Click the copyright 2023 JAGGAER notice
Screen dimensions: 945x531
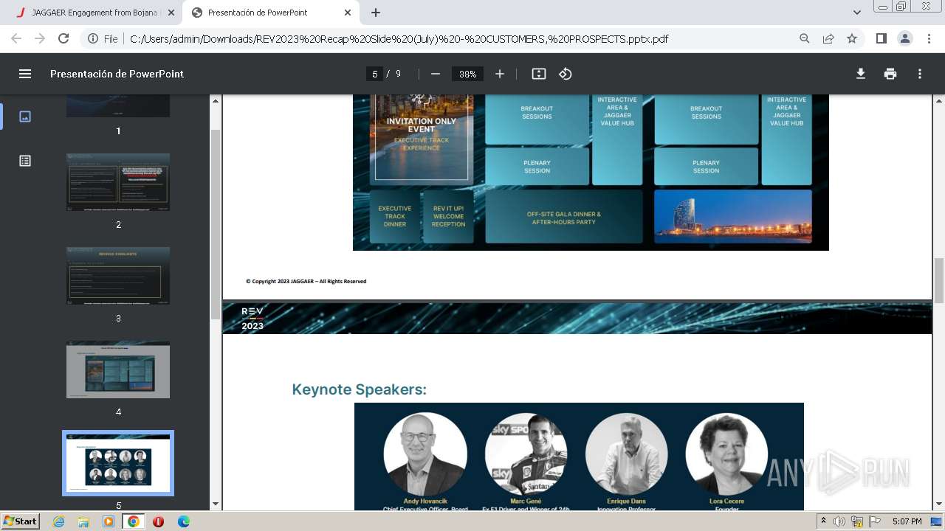[306, 281]
